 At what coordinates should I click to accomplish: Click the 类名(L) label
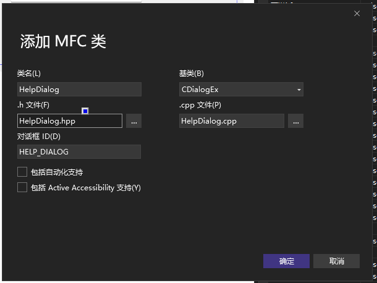click(29, 74)
